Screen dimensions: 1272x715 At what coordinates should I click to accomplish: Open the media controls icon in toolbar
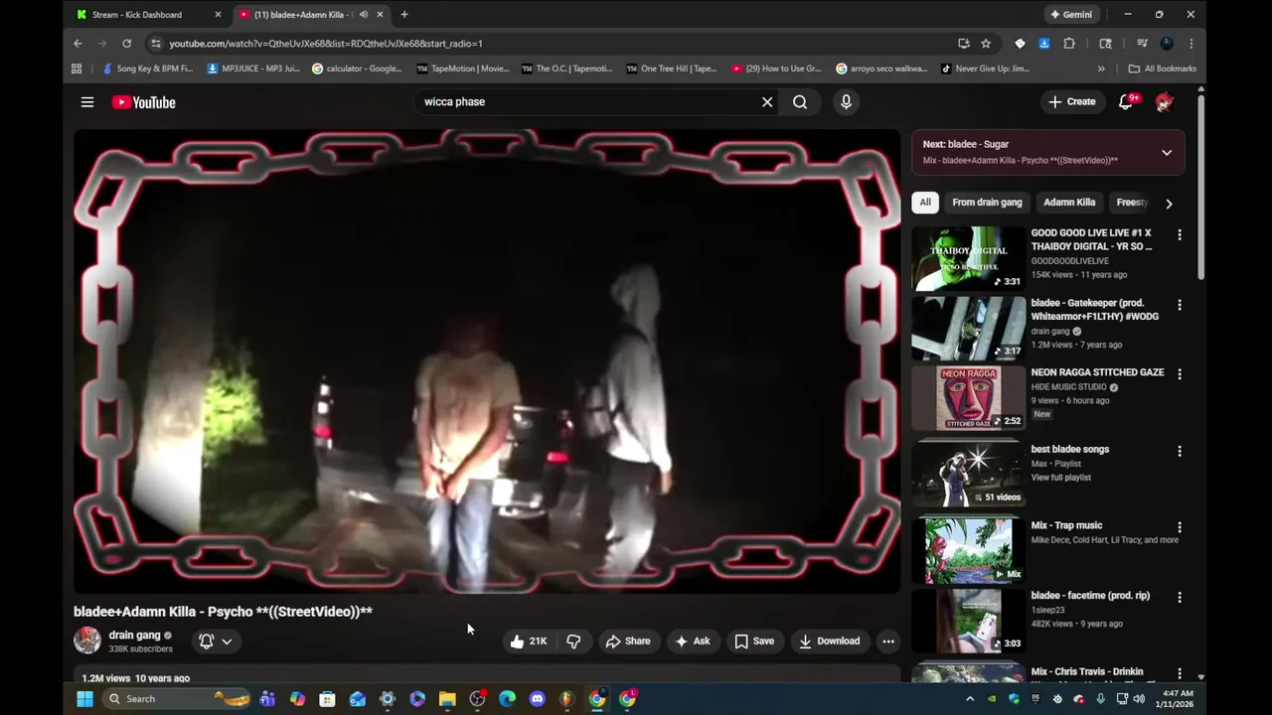coord(1142,44)
